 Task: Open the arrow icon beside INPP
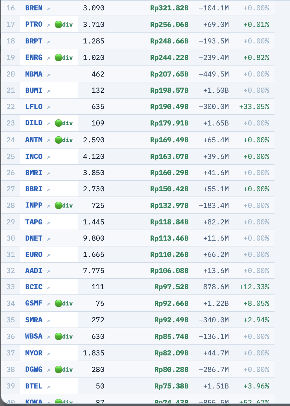[48, 206]
